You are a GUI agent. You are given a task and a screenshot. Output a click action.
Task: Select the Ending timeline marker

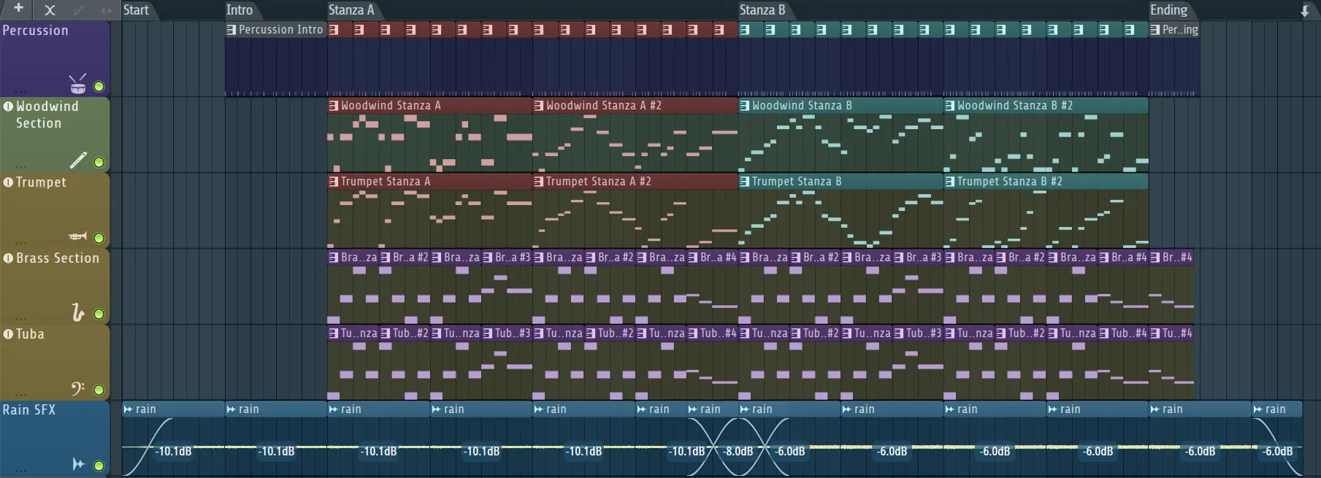1168,10
